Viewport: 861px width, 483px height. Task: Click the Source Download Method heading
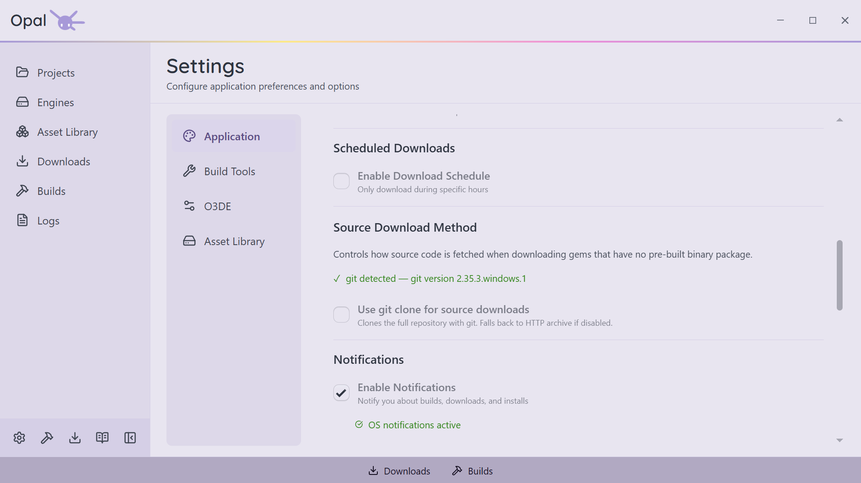(x=405, y=228)
